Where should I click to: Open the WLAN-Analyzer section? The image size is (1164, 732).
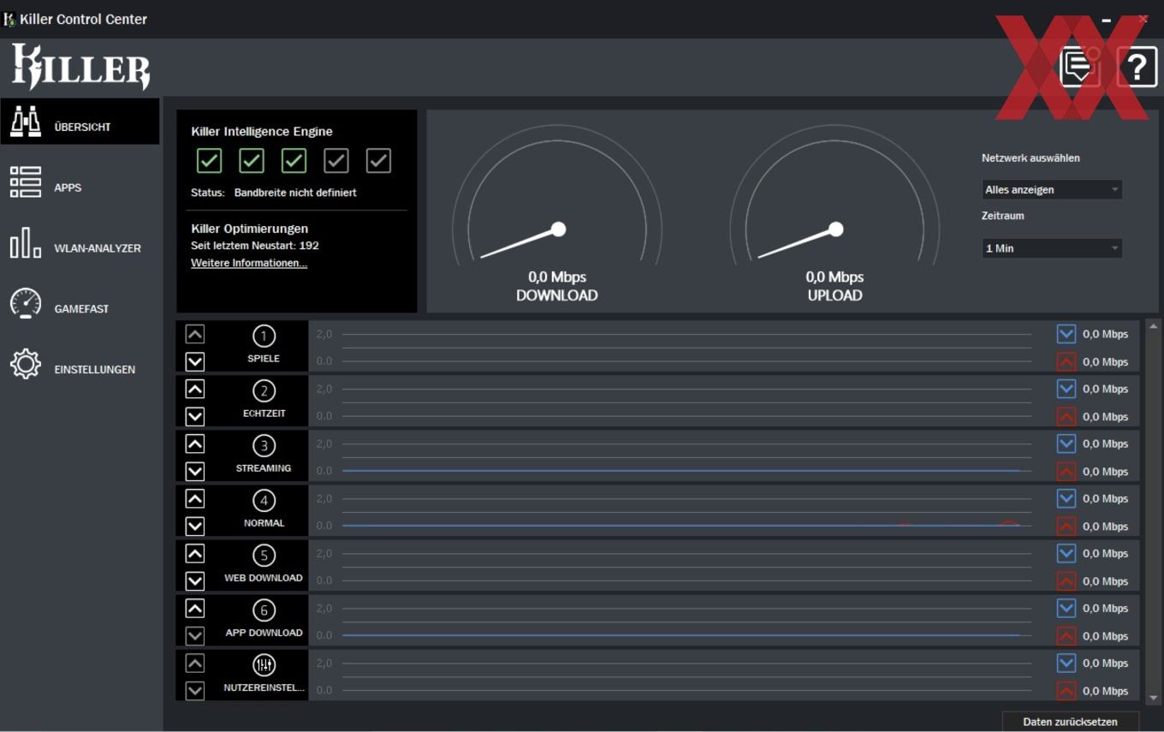coord(80,242)
